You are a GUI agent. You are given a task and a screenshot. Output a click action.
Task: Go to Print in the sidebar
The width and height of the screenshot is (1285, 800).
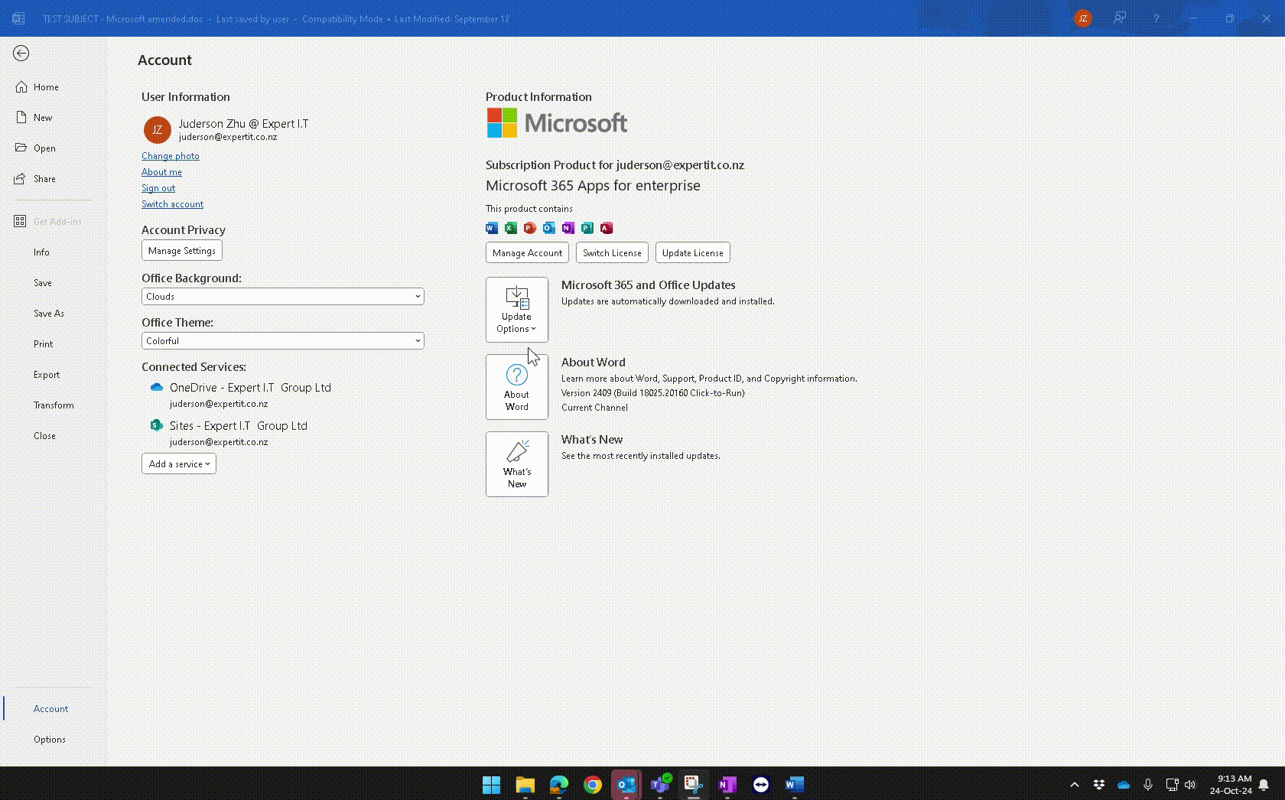[44, 344]
